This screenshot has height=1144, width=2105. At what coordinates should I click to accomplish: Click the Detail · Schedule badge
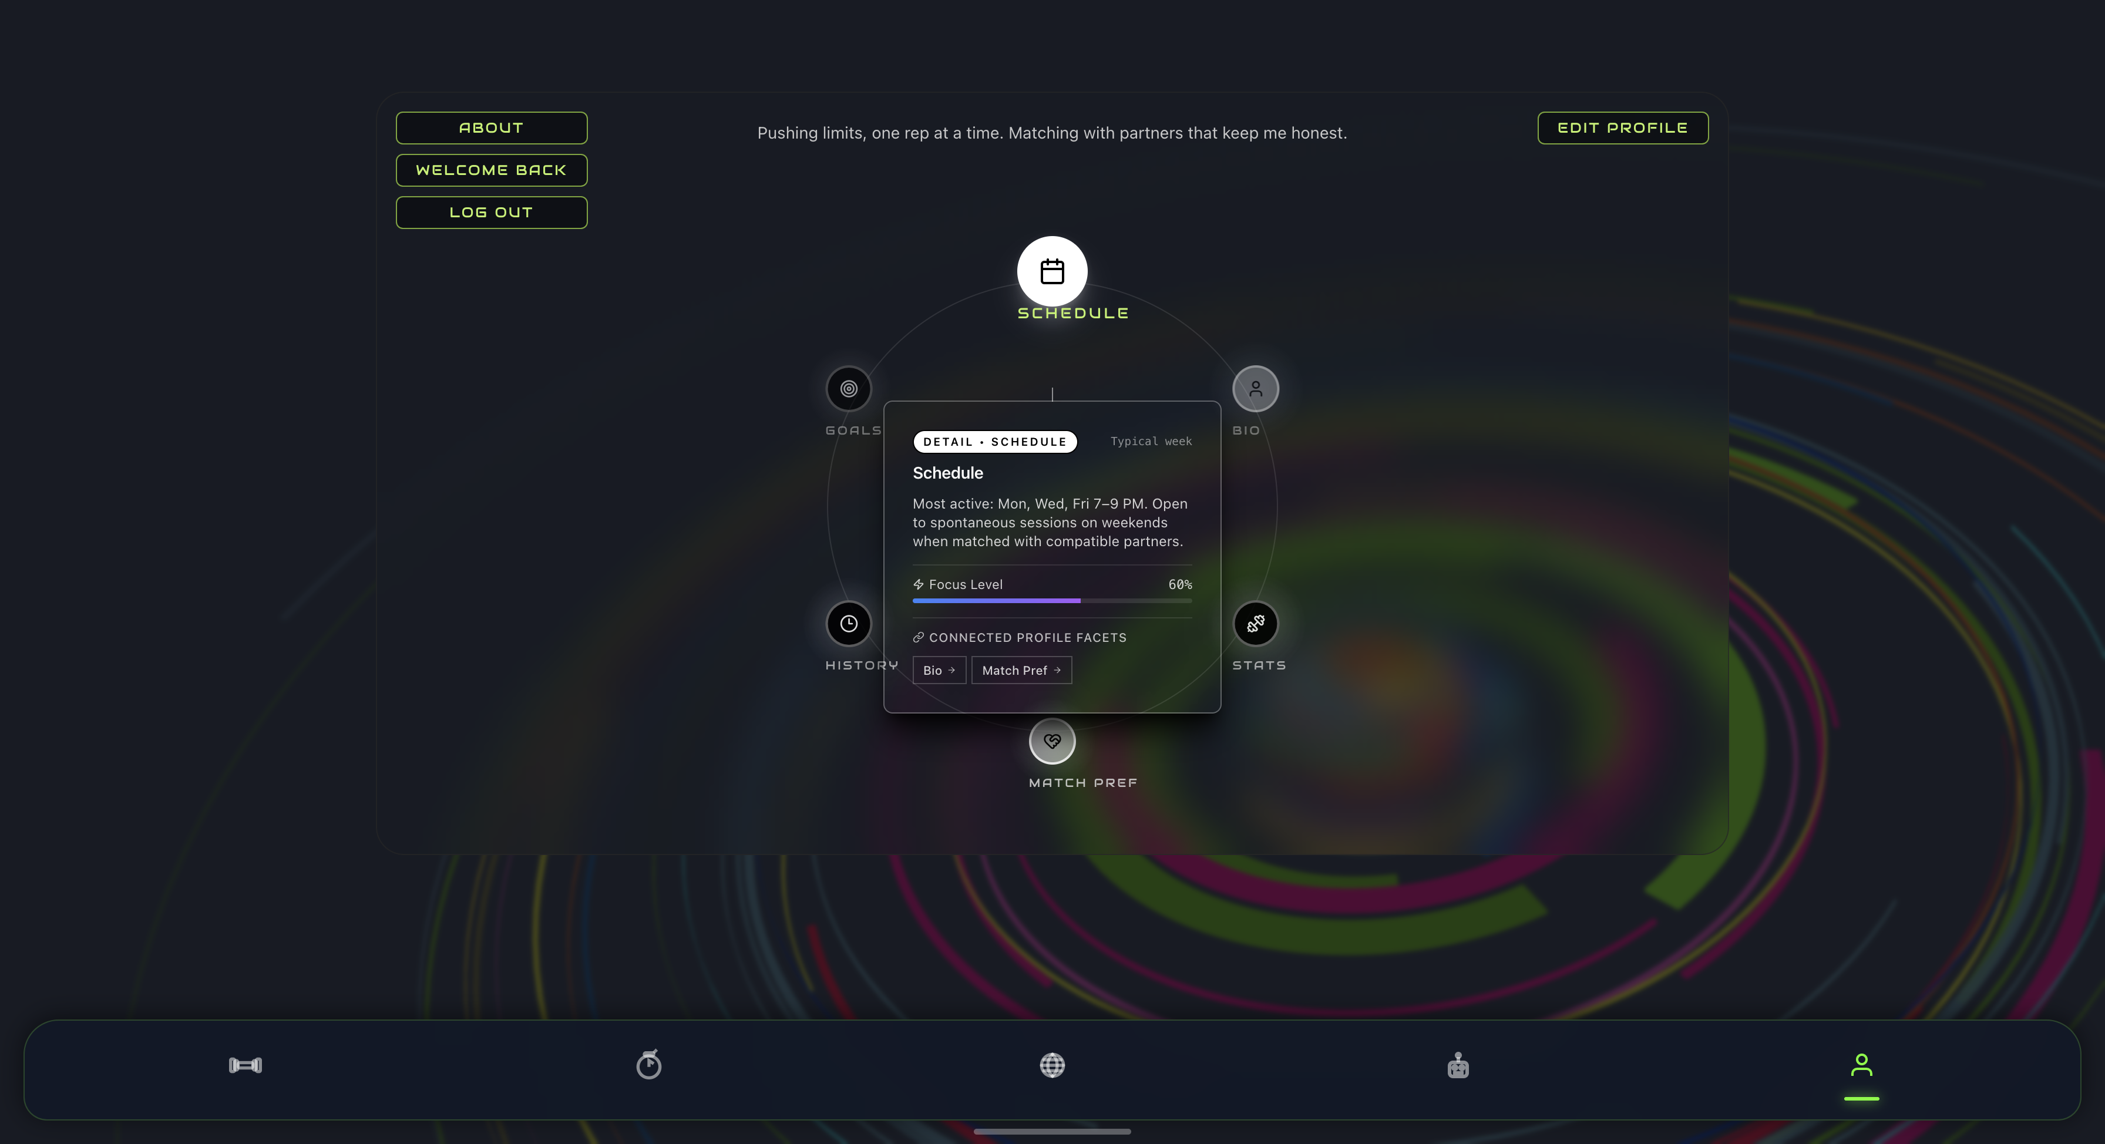tap(994, 442)
